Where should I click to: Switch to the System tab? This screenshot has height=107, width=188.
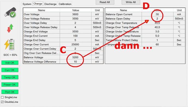point(27,4)
